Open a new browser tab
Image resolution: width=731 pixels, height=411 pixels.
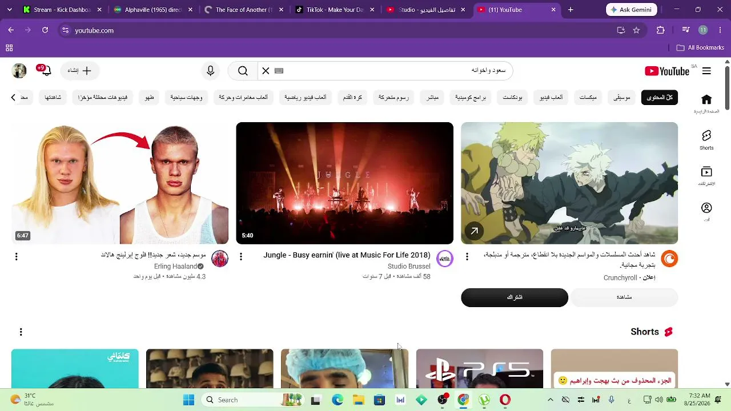coord(571,10)
